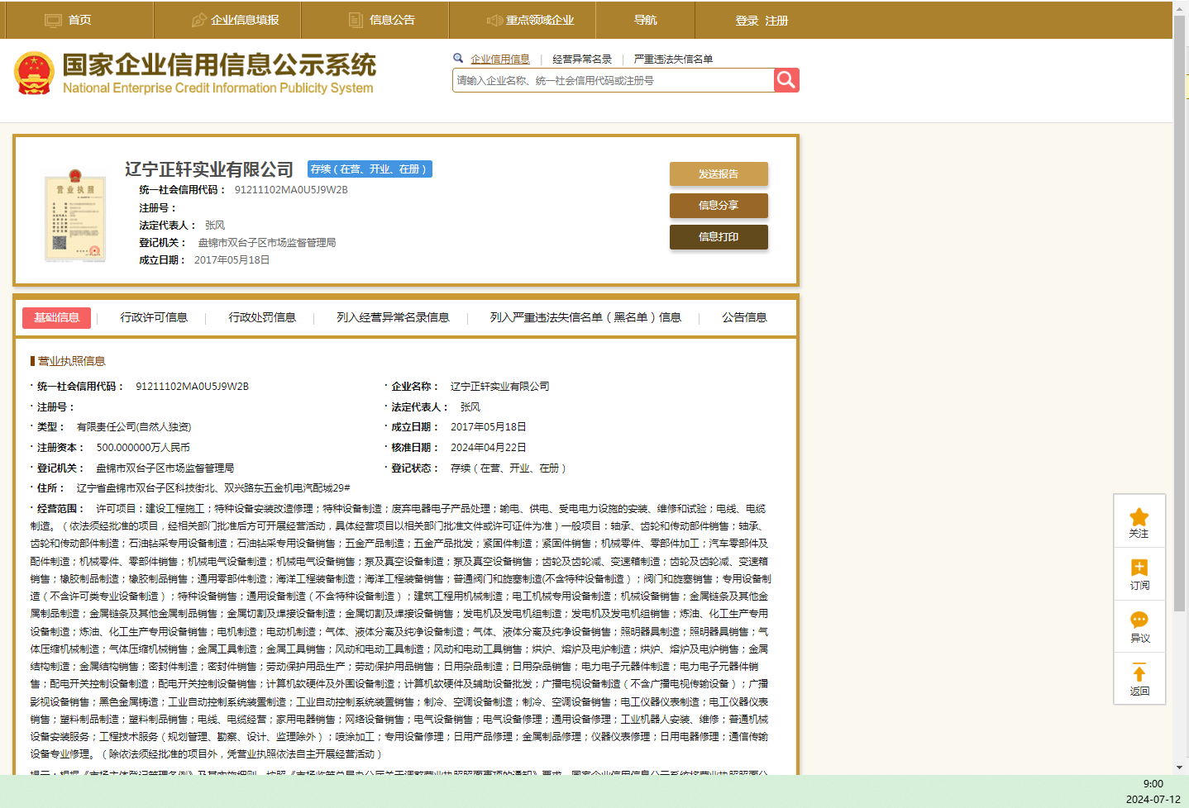The image size is (1189, 808).
Task: Select the 严重违法失信名单 search category
Action: 673,59
